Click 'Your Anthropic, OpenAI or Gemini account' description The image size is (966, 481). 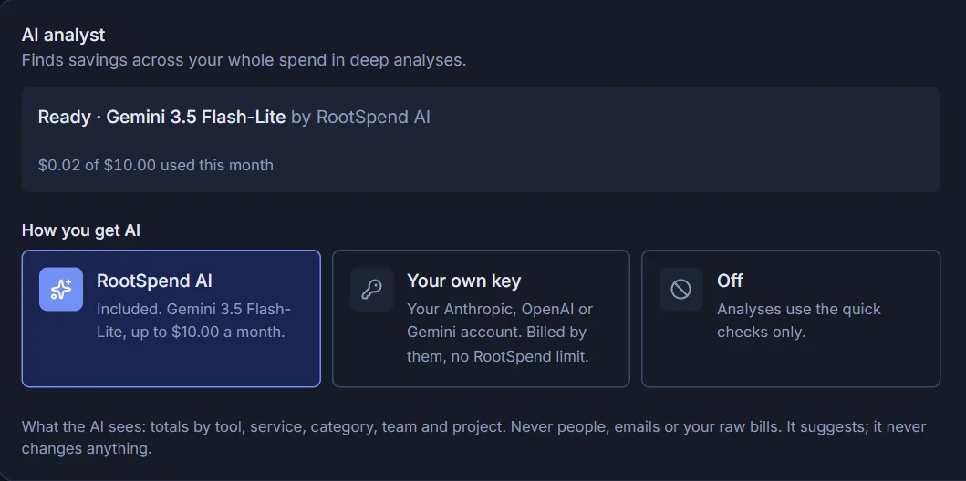pyautogui.click(x=500, y=333)
